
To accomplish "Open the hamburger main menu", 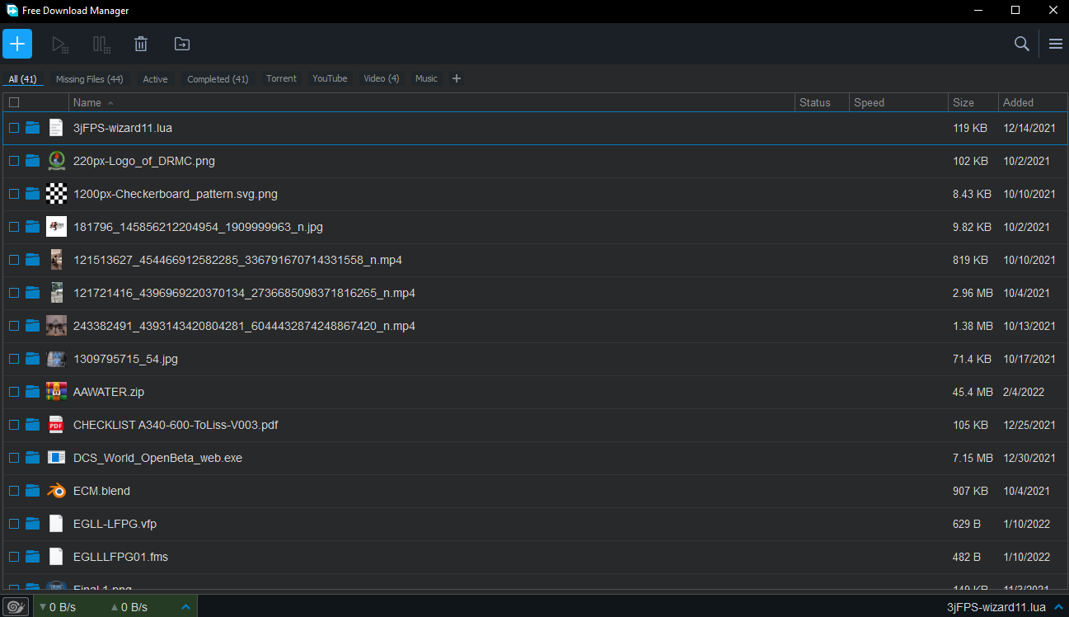I will pos(1056,44).
